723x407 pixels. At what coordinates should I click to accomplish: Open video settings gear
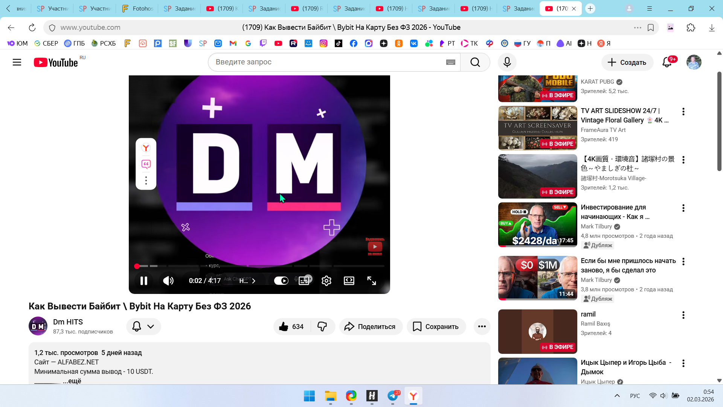(x=326, y=281)
